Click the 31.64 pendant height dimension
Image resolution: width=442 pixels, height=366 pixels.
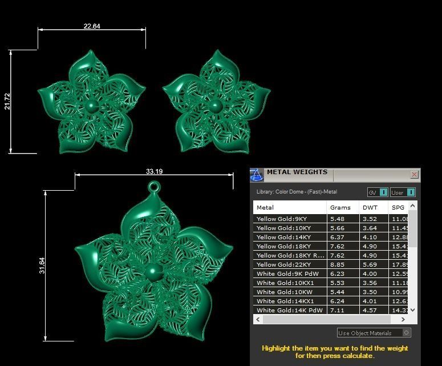coord(42,266)
